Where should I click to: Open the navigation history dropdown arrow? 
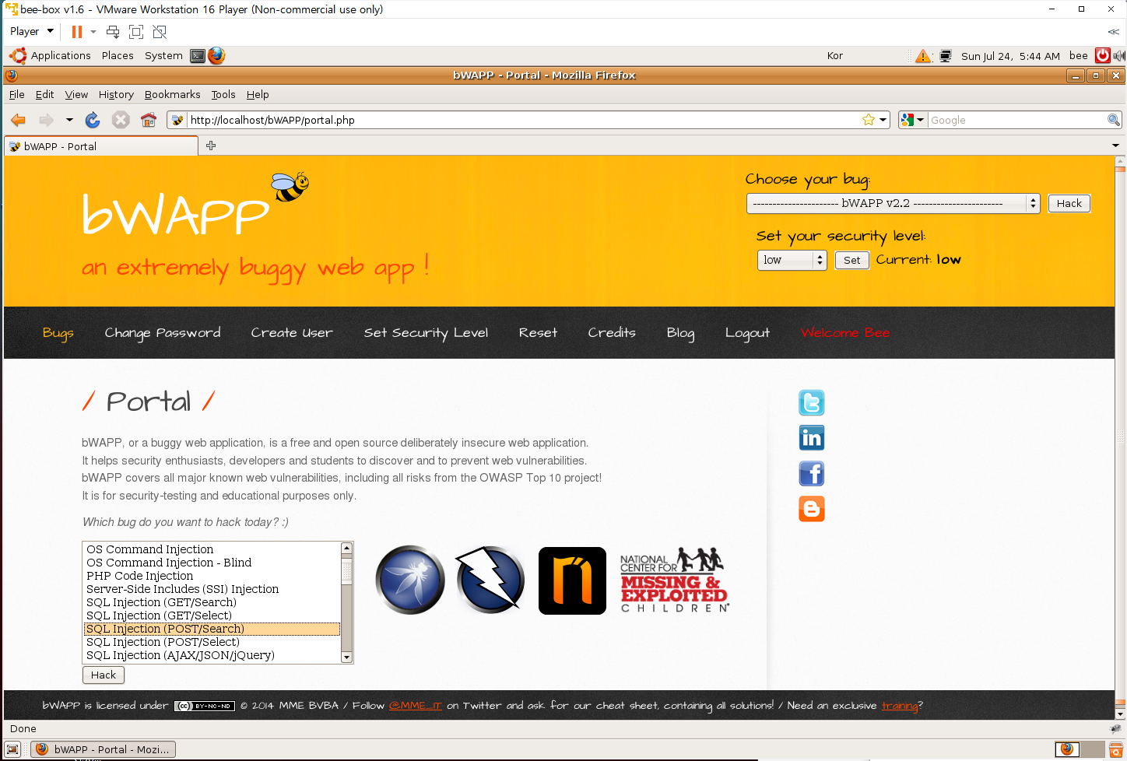pos(69,120)
